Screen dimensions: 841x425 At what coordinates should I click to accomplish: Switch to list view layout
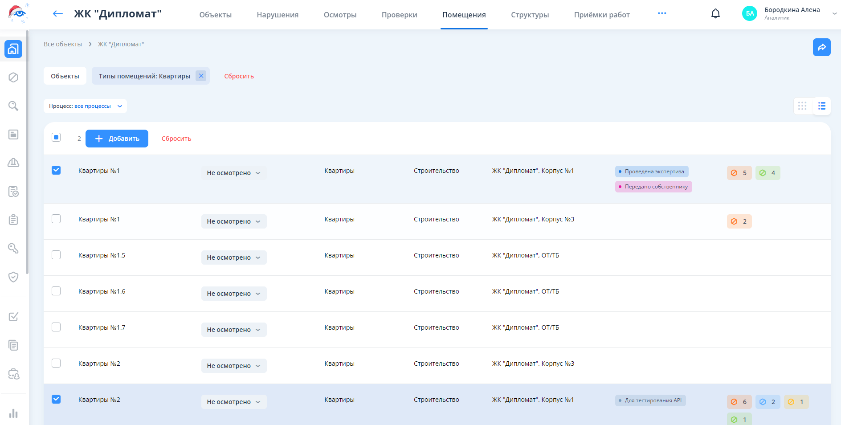tap(822, 106)
